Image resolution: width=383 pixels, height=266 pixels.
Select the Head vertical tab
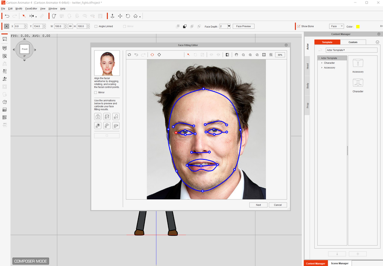point(307,66)
